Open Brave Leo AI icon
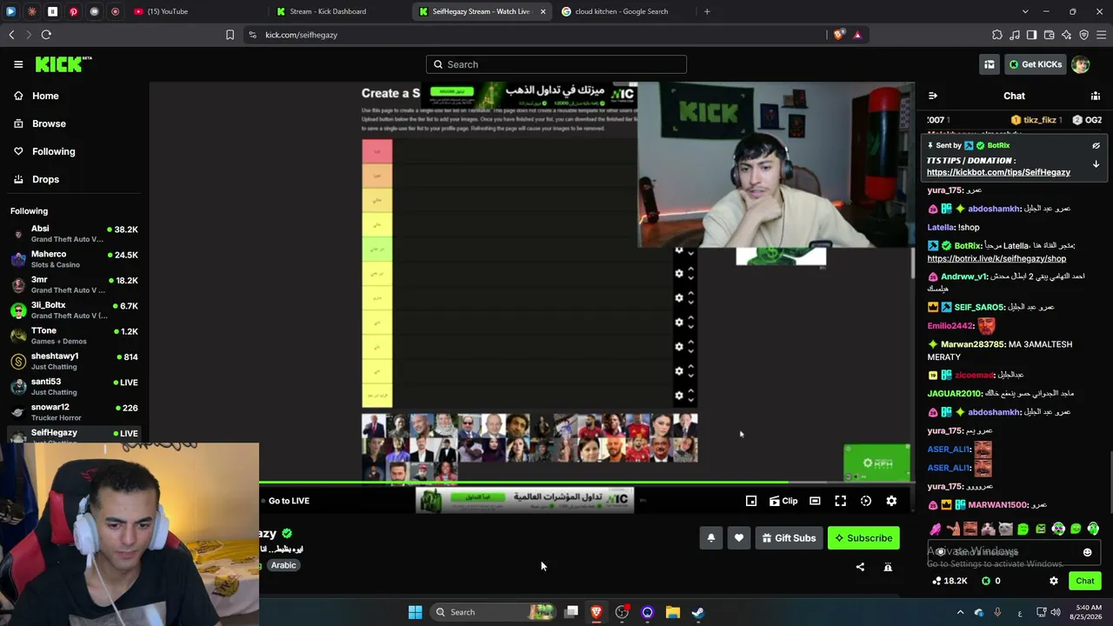 1066,35
